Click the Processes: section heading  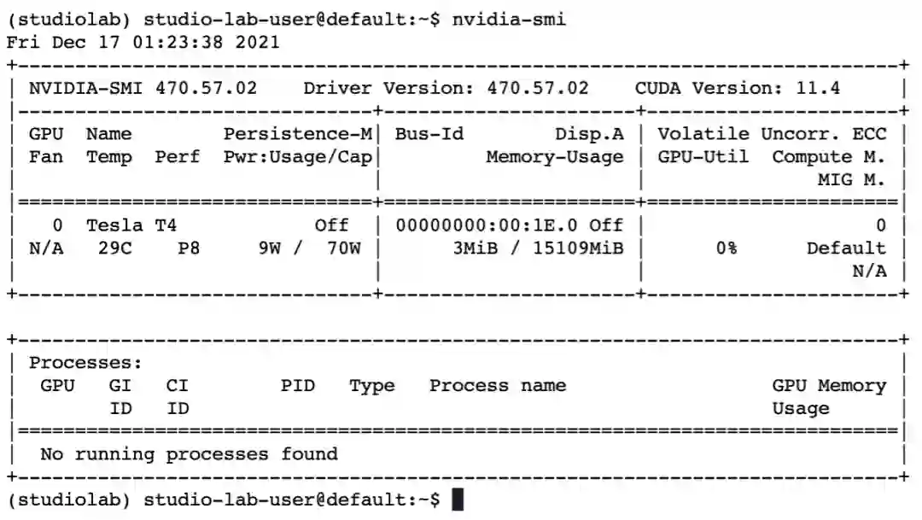tap(85, 363)
